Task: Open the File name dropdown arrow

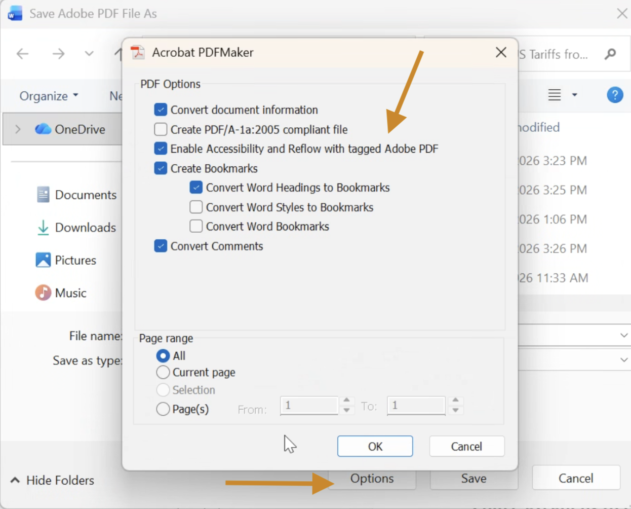Action: (624, 336)
